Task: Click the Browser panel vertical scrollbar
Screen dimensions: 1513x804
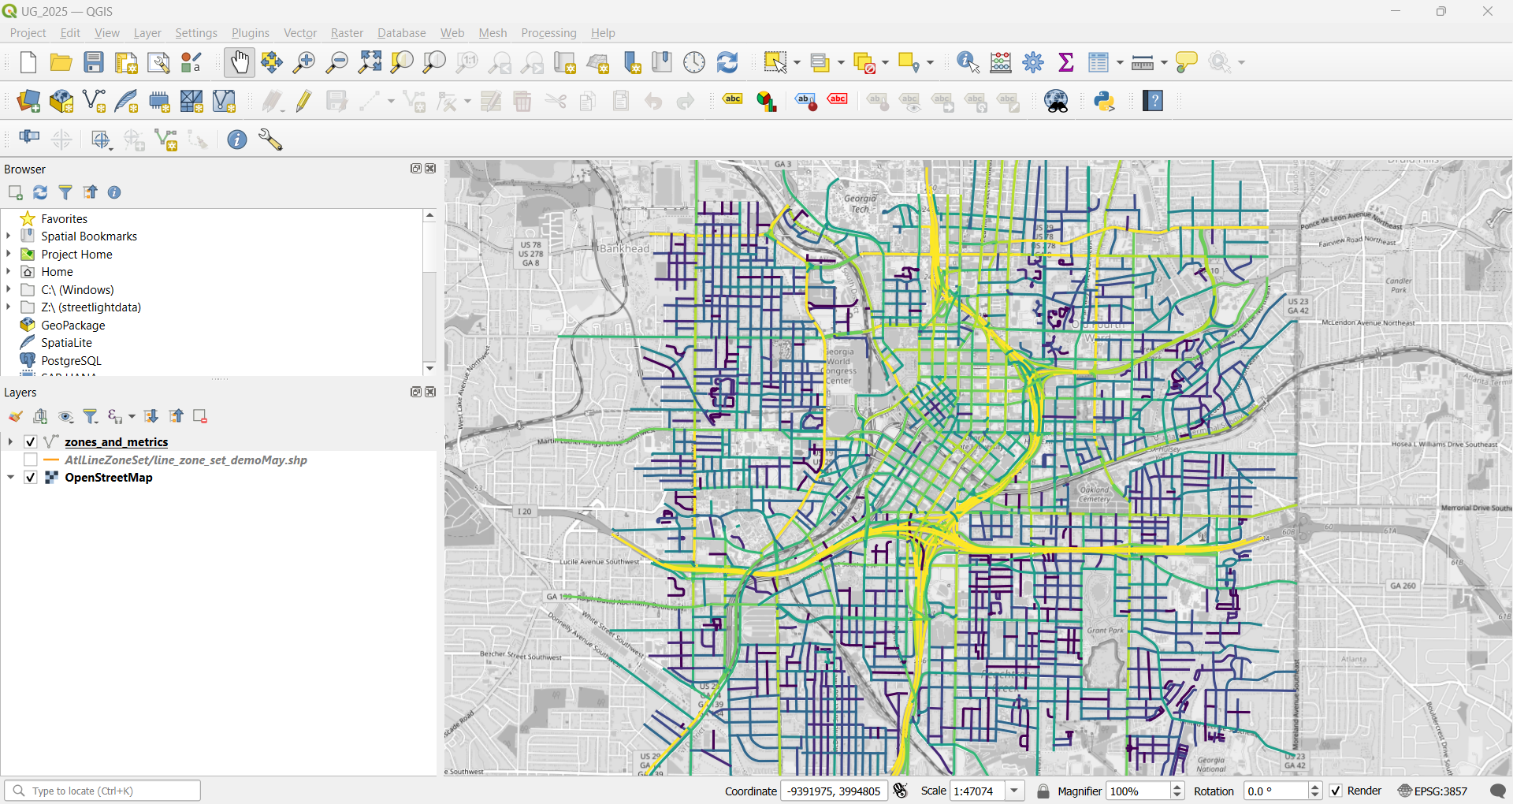Action: (x=429, y=292)
